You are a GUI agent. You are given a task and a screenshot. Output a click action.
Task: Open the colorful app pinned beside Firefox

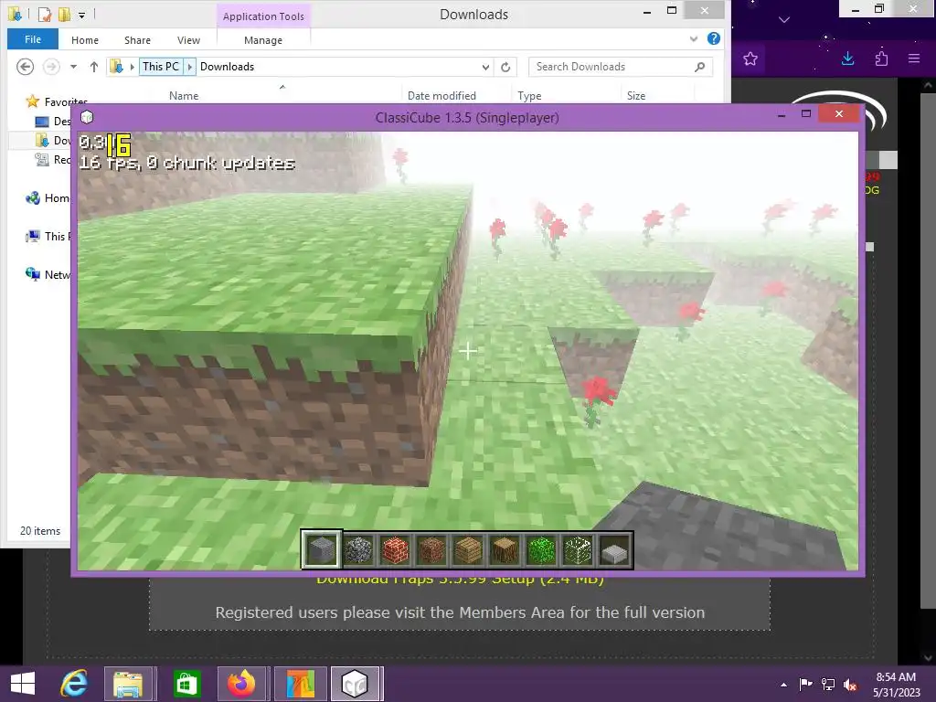pos(300,684)
